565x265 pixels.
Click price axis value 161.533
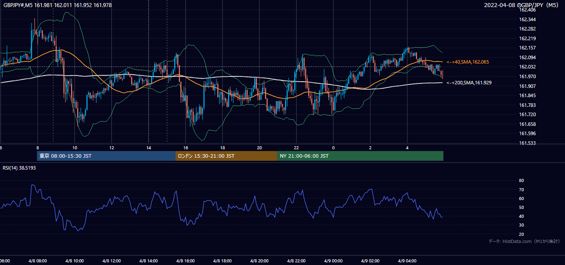(x=527, y=143)
